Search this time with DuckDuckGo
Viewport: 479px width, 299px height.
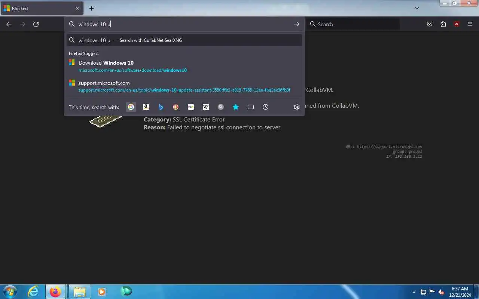176,107
